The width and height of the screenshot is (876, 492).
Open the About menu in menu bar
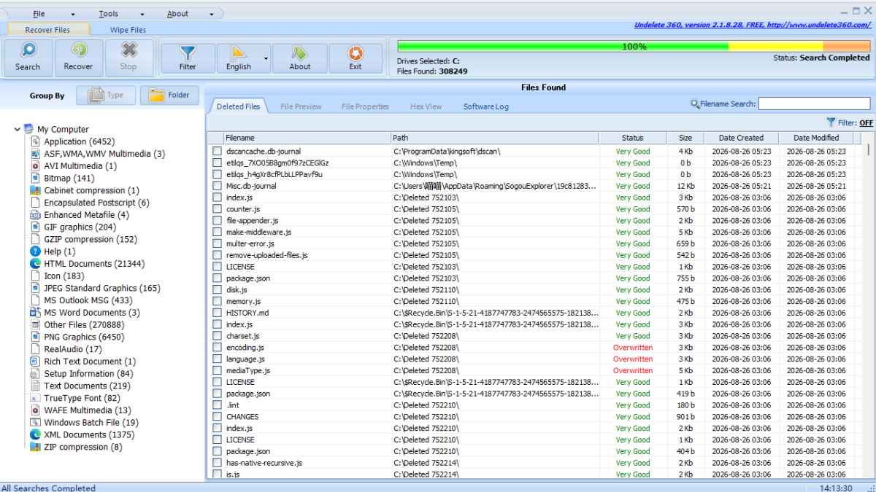tap(177, 14)
